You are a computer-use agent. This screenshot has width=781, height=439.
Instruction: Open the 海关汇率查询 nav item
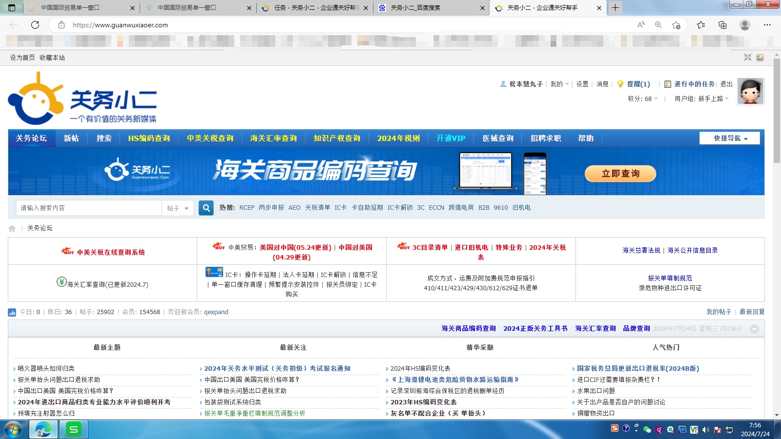273,139
